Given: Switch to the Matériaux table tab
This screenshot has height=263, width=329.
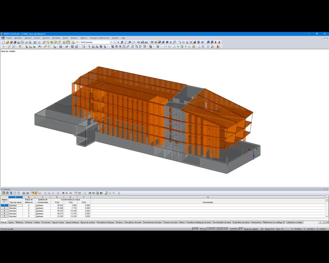Looking at the screenshot, I should click(20, 222).
